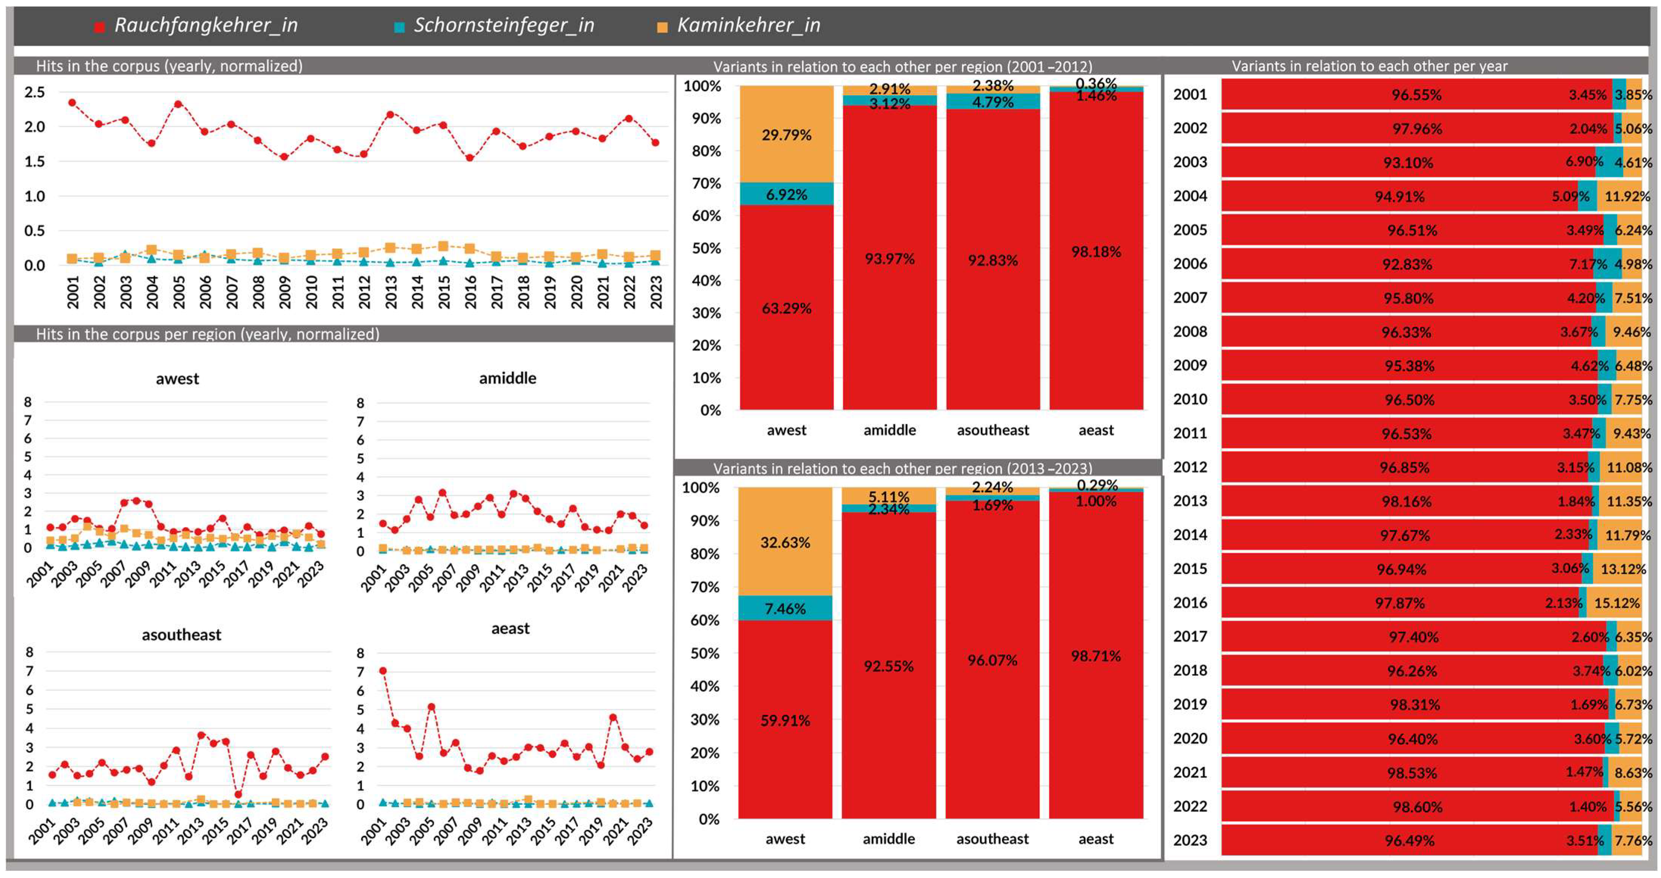This screenshot has height=878, width=1661.
Task: Click the 98.18% value in aeast bar
Action: pyautogui.click(x=1096, y=252)
